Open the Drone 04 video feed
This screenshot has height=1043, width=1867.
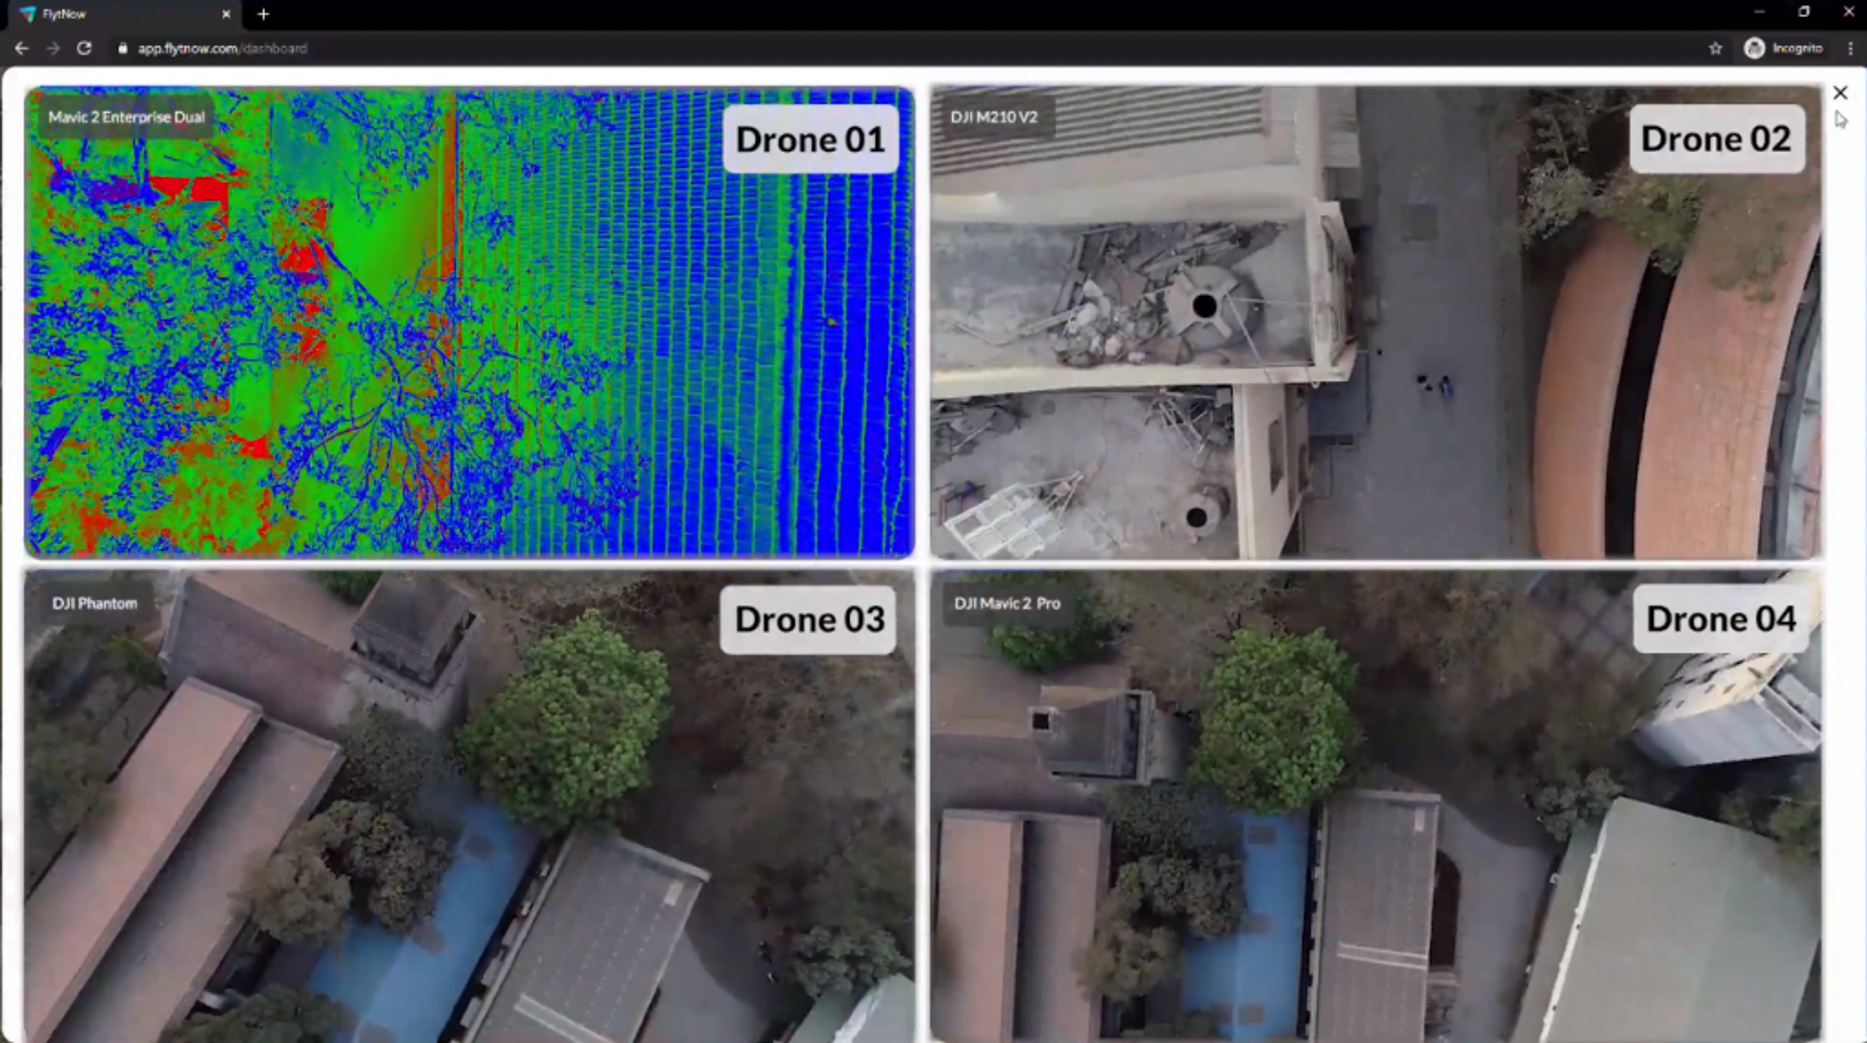(x=1375, y=806)
